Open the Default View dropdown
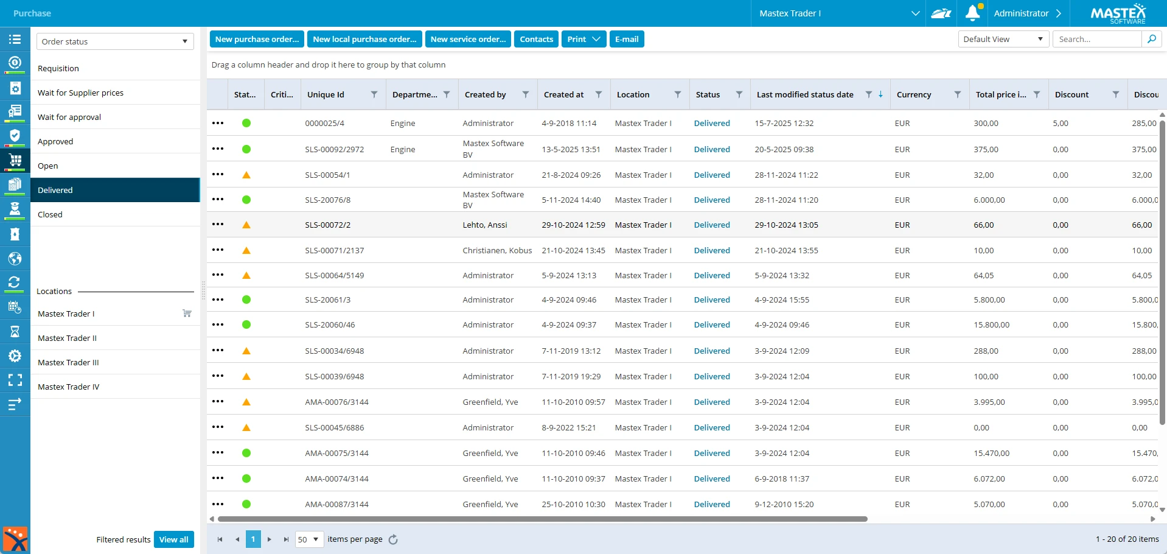 (x=1003, y=39)
